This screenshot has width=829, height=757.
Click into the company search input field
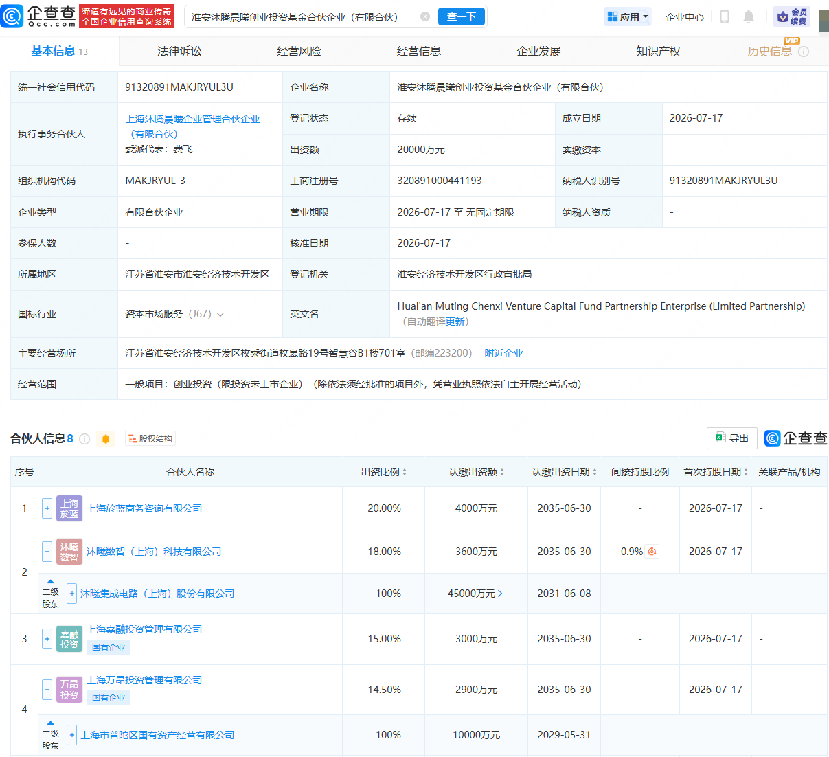302,16
